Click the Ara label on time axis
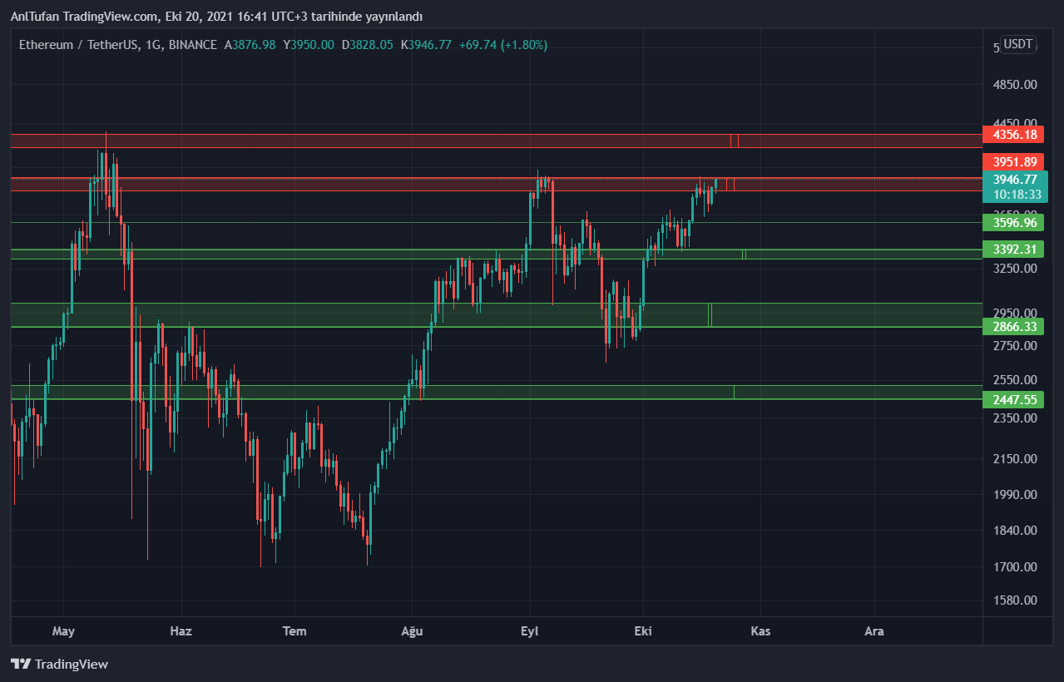 [x=873, y=631]
